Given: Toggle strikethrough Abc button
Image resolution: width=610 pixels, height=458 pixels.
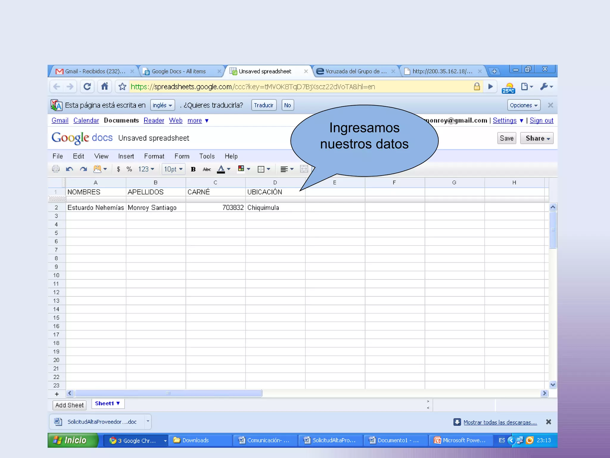Looking at the screenshot, I should pos(207,169).
